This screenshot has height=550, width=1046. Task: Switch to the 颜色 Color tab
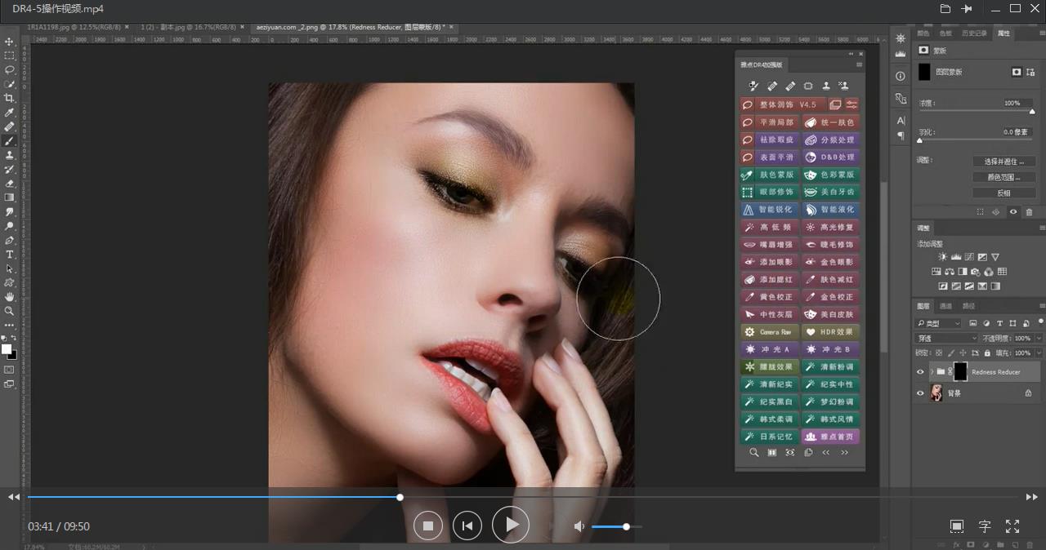[x=923, y=33]
